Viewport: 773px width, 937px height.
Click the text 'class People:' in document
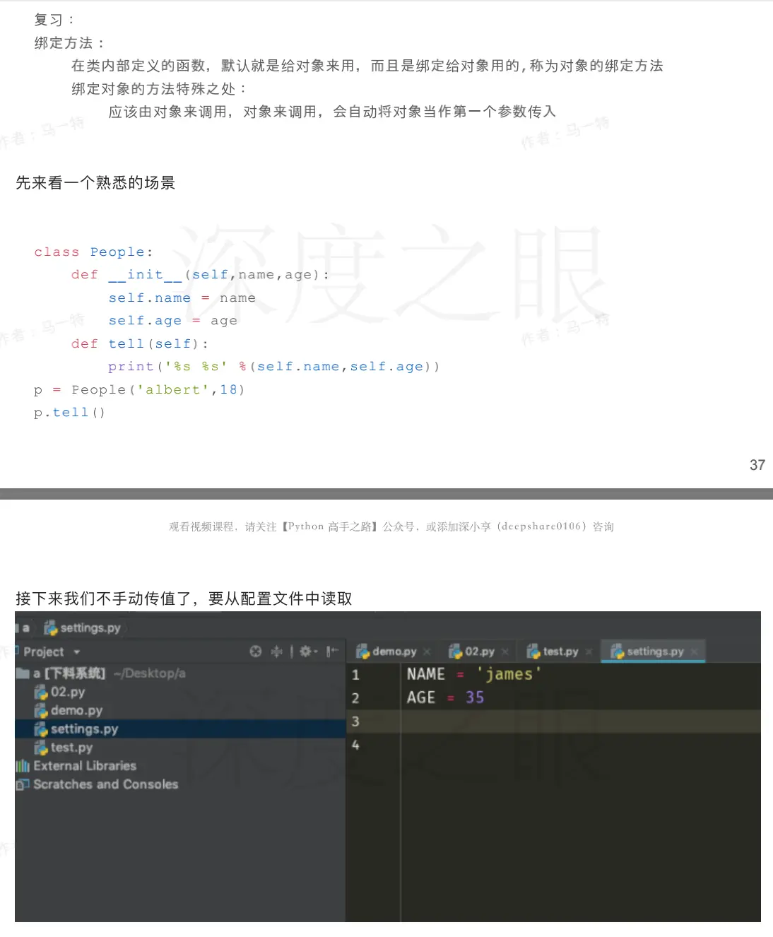pyautogui.click(x=93, y=252)
